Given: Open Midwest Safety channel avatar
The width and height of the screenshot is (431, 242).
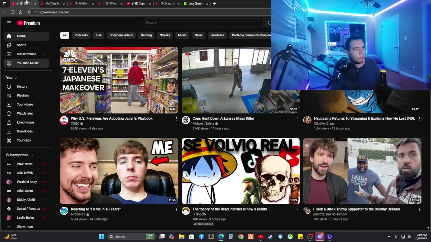Looking at the screenshot, I should pyautogui.click(x=186, y=120).
